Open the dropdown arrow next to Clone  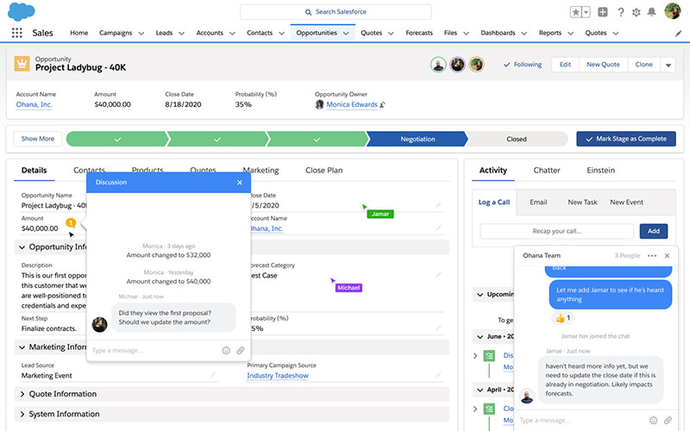click(x=668, y=66)
